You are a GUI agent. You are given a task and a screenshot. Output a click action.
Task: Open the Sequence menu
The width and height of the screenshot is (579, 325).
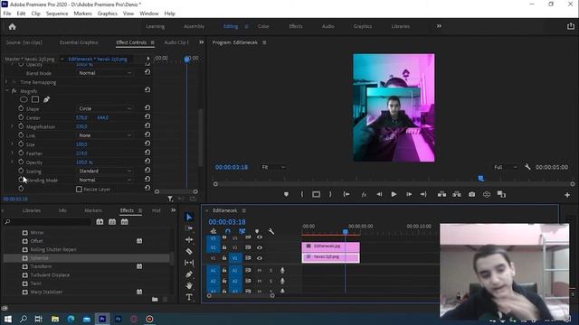tap(57, 14)
